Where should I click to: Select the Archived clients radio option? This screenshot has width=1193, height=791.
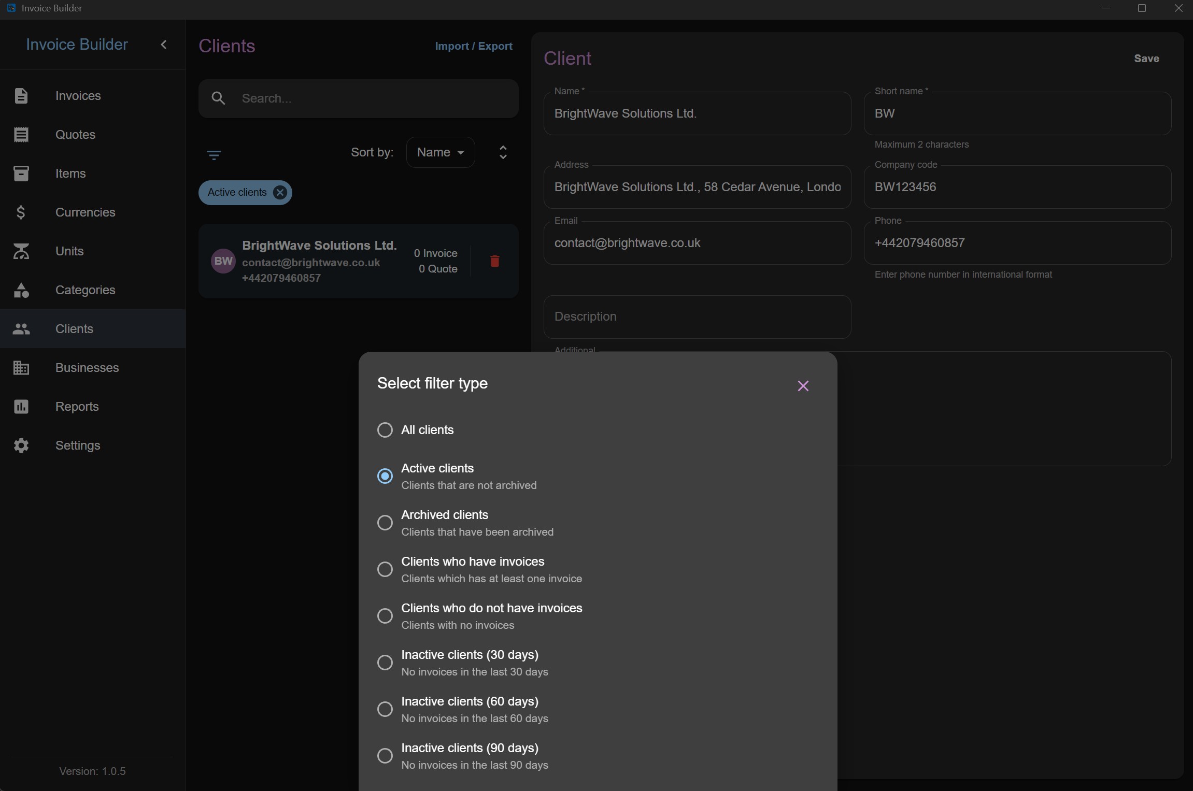(x=385, y=523)
